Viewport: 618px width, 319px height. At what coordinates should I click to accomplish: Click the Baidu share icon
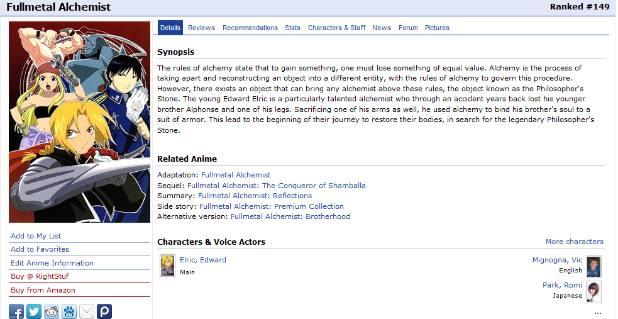tap(69, 311)
